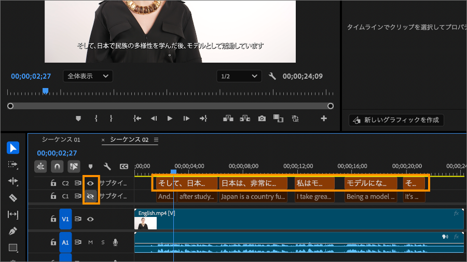Screen dimensions: 467x262
Task: Go to Out point button
Action: [203, 119]
